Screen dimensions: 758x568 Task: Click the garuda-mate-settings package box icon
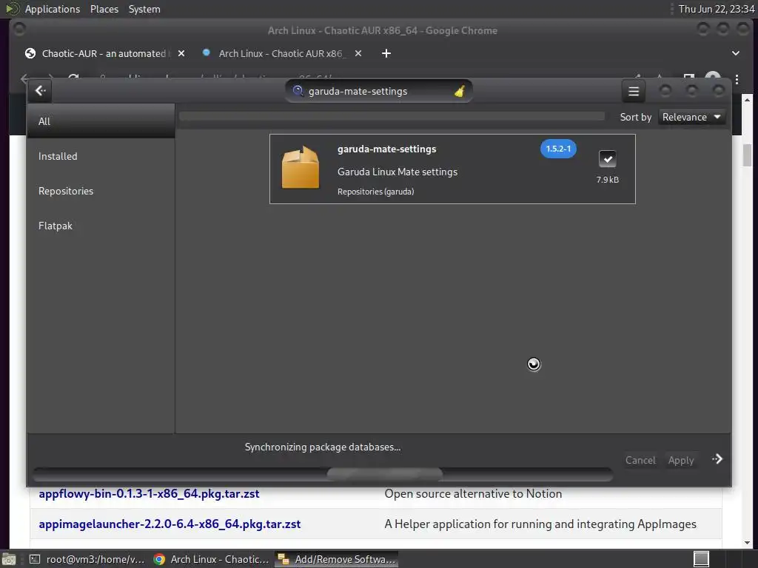[x=301, y=168]
